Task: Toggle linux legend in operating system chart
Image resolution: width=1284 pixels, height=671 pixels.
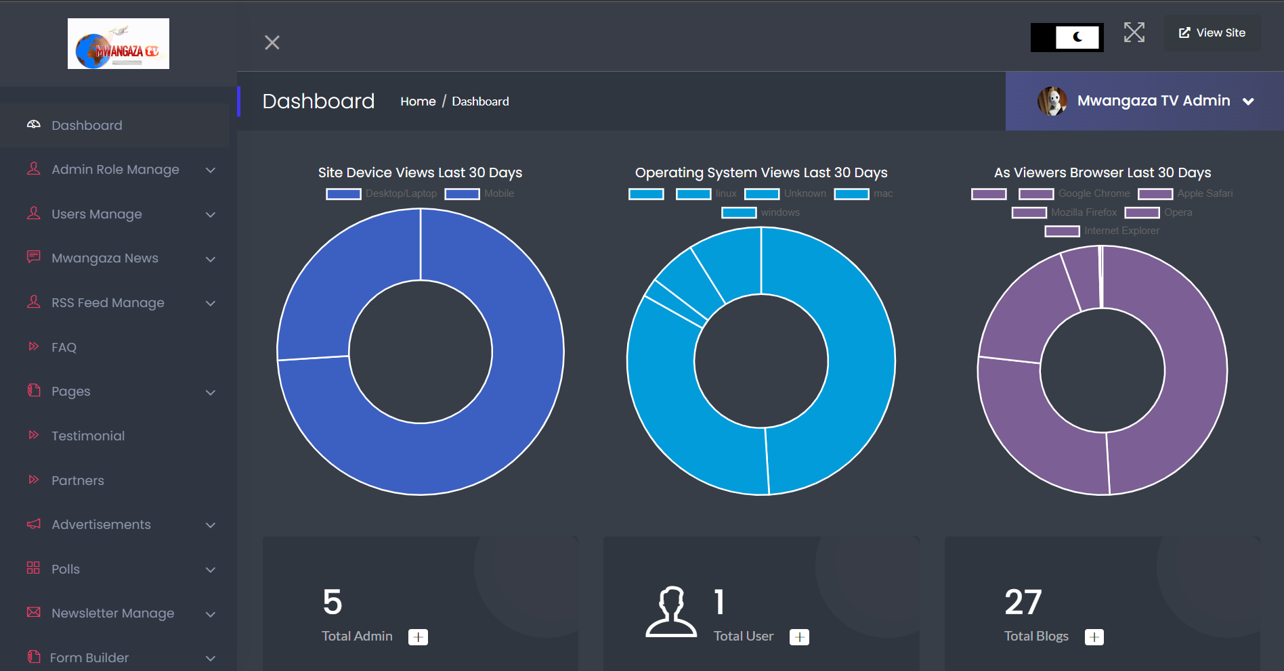Action: (x=706, y=193)
